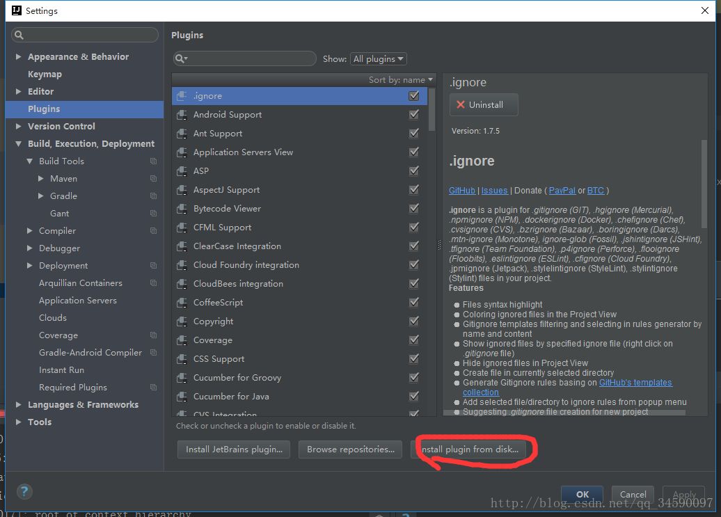The image size is (721, 517).
Task: Uncheck the Copyright plugin checkbox
Action: pyautogui.click(x=414, y=321)
